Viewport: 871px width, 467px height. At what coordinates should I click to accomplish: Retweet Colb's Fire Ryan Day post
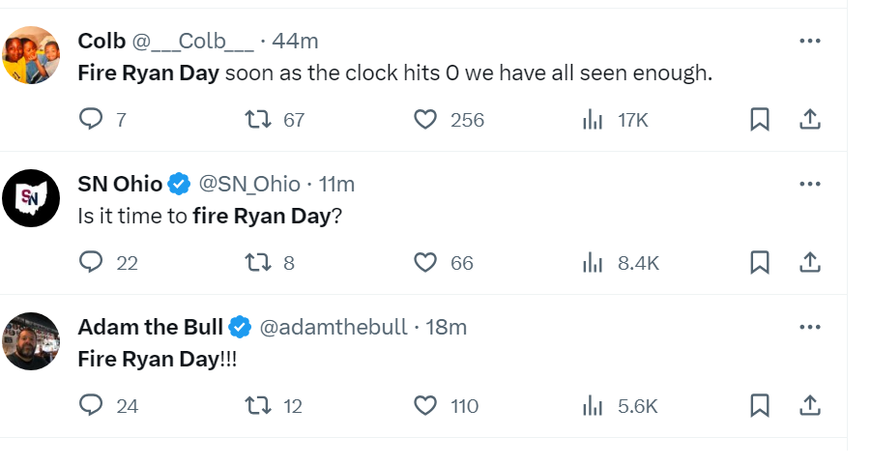(x=256, y=119)
